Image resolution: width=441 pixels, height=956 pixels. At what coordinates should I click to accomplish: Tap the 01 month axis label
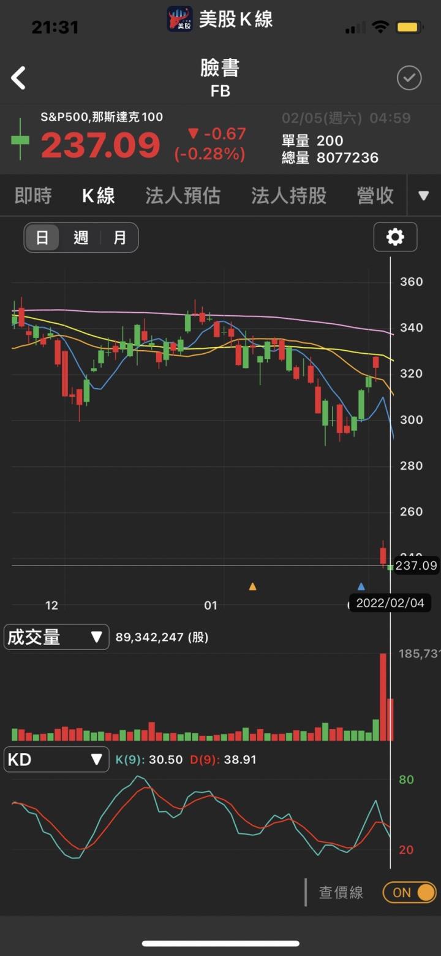pyautogui.click(x=210, y=605)
